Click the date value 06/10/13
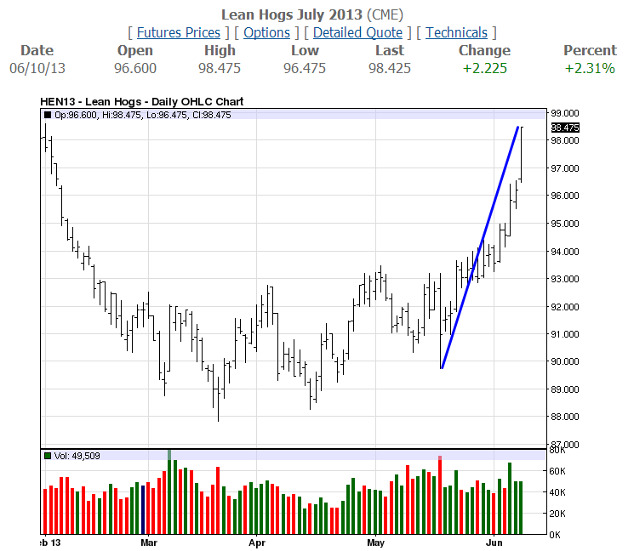Screen dimensions: 634x551 click(x=37, y=68)
